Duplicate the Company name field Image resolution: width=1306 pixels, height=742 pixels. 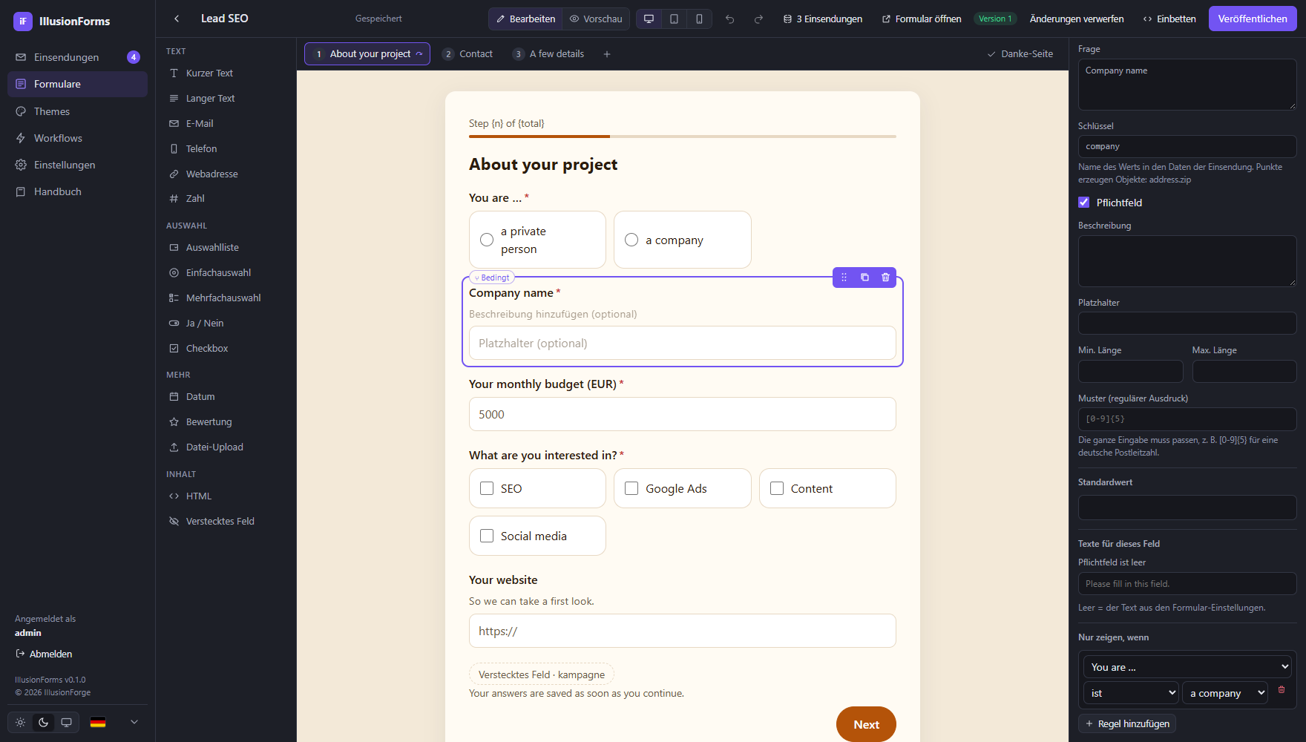pos(864,277)
